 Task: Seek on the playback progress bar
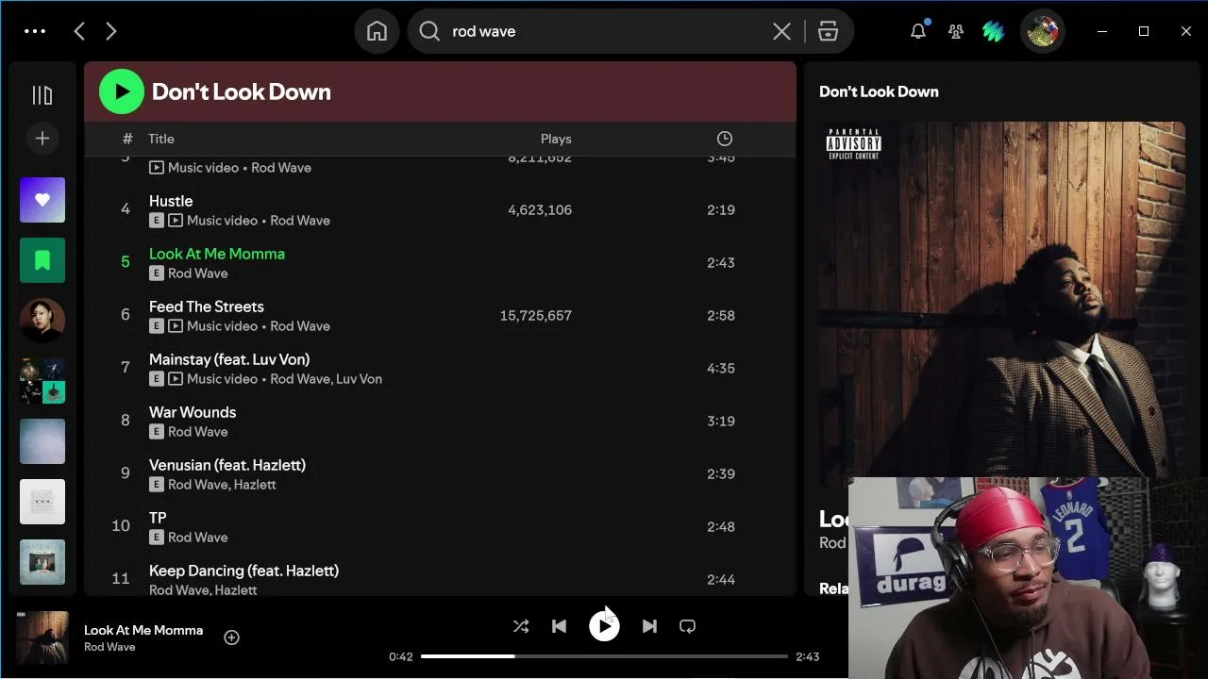(604, 656)
